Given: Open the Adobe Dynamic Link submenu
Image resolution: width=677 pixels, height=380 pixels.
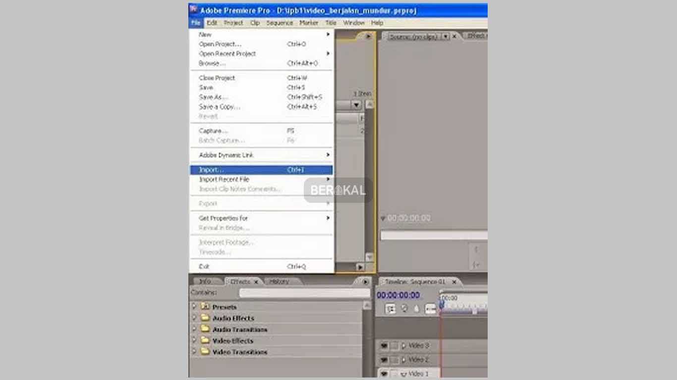Looking at the screenshot, I should point(262,155).
